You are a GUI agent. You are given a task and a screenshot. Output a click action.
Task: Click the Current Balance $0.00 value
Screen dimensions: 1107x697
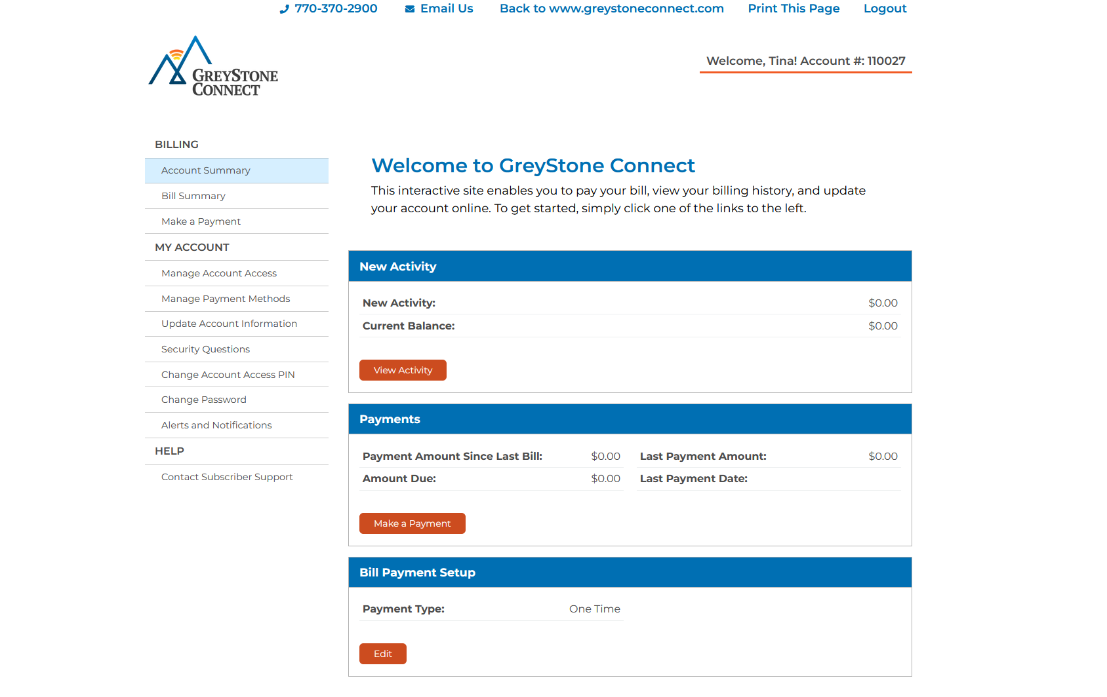[883, 326]
